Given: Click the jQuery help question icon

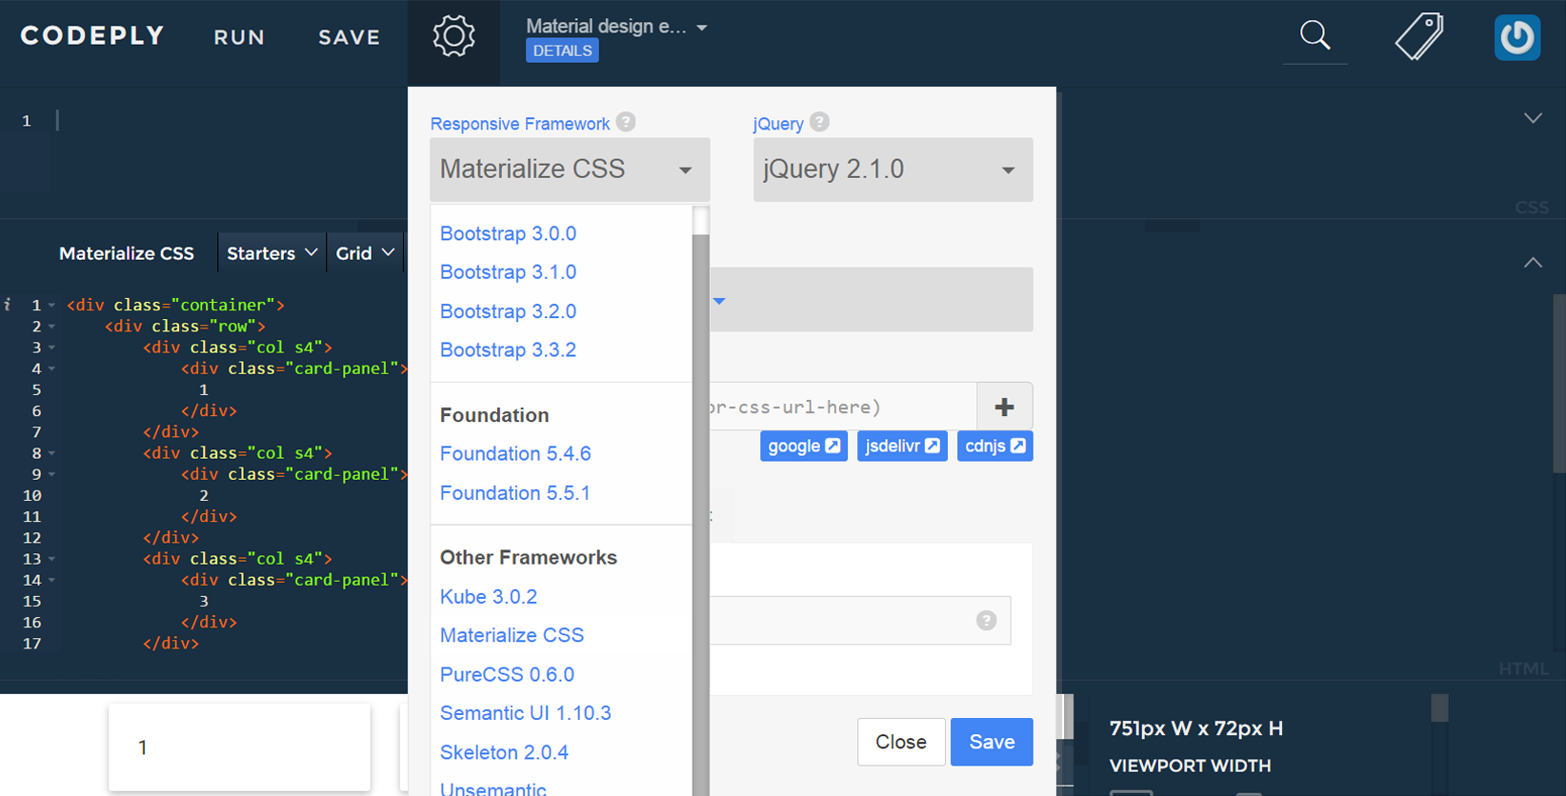Looking at the screenshot, I should (x=819, y=122).
